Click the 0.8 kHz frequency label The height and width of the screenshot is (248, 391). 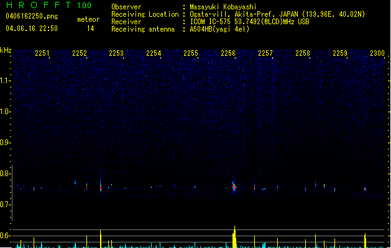(5, 174)
